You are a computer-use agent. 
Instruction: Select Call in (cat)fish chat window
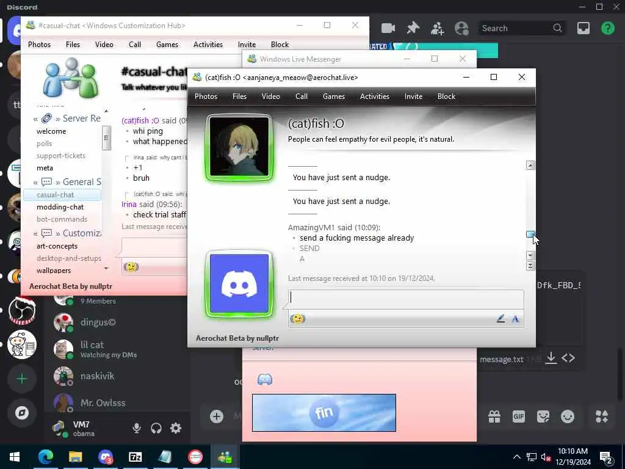(x=302, y=96)
